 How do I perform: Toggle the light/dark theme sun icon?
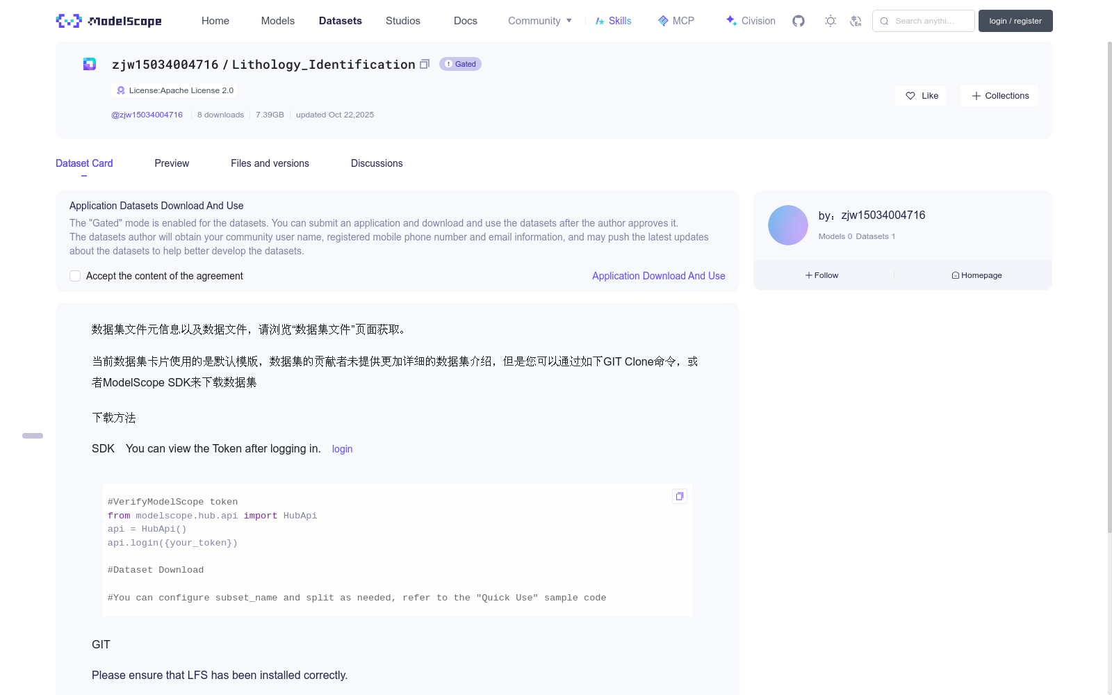click(831, 21)
